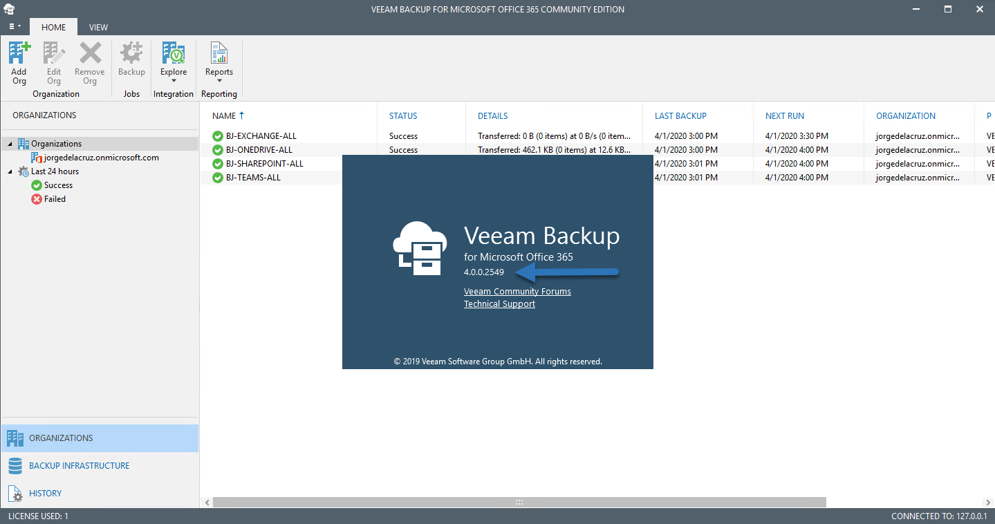Click the Last 24 hours clock icon
Screen dimensions: 995x524
24,171
